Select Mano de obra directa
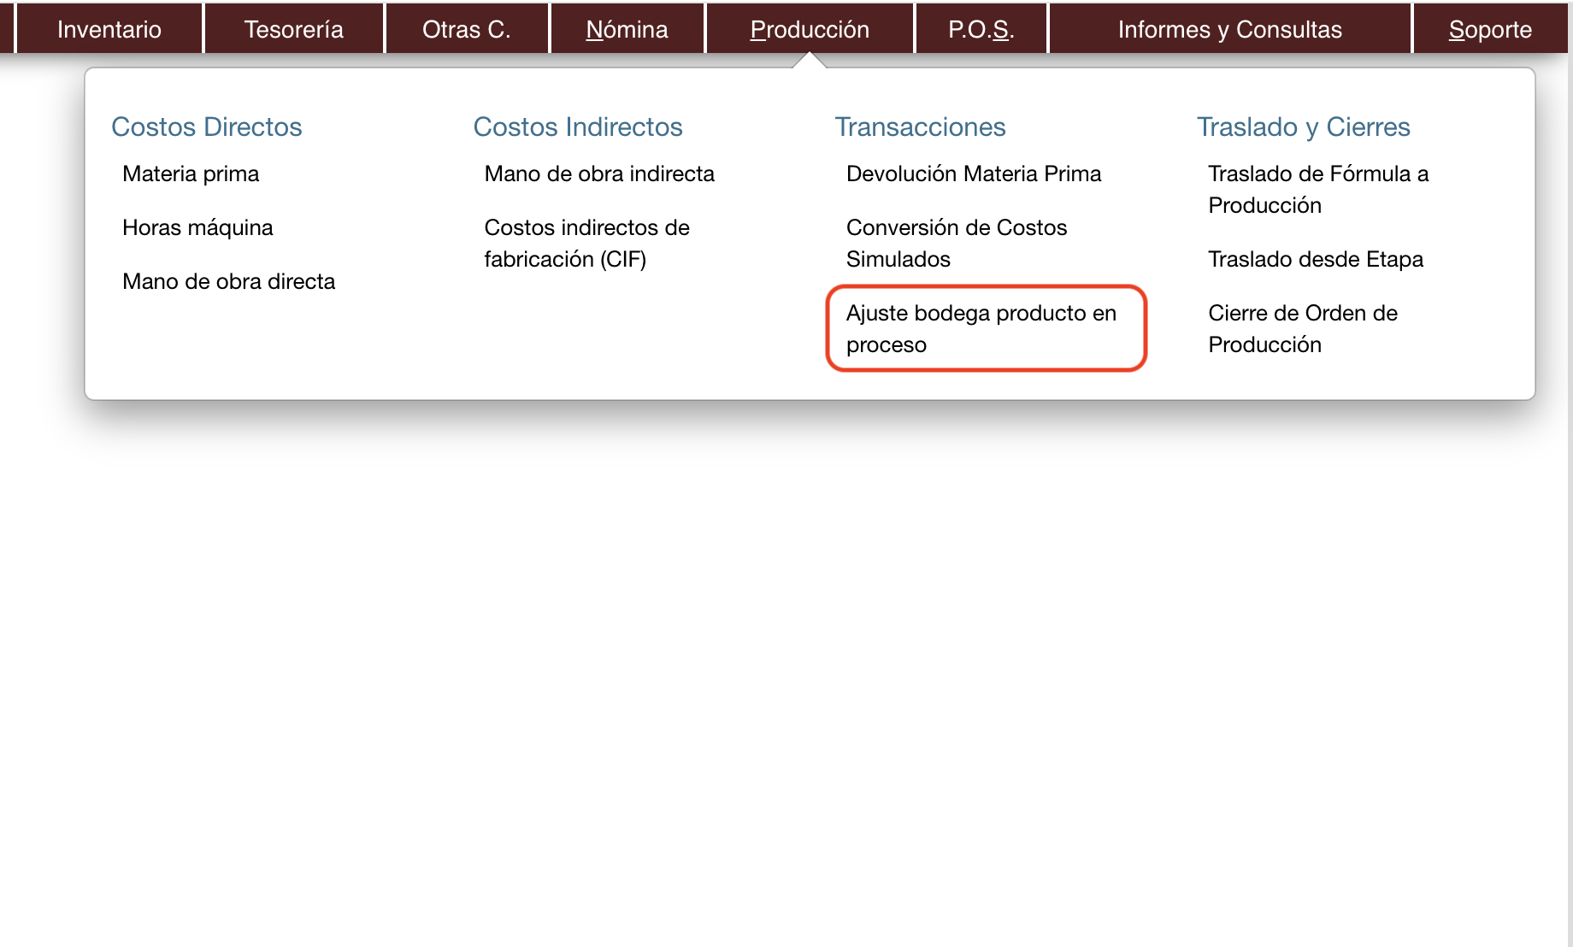The image size is (1573, 947). pyautogui.click(x=228, y=281)
